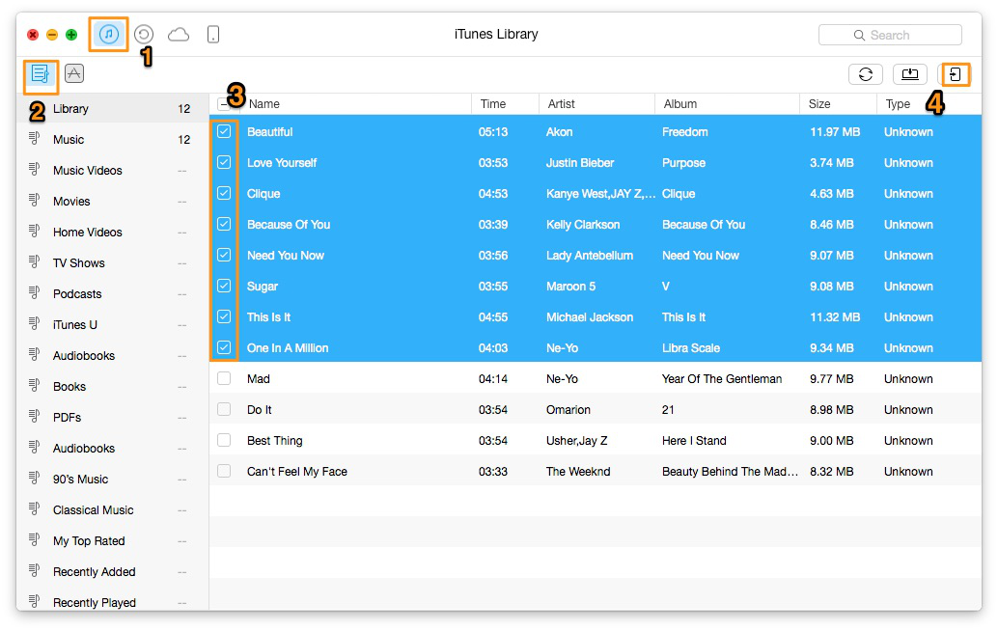The width and height of the screenshot is (998, 631).
Task: Click the artist Michael Jackson cell
Action: coord(590,316)
